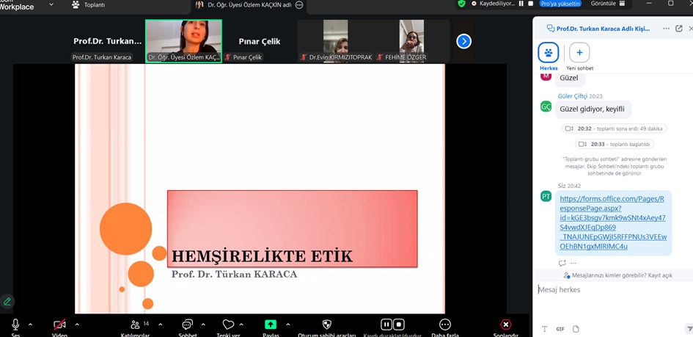Turn on camera with Video button

coord(59,325)
